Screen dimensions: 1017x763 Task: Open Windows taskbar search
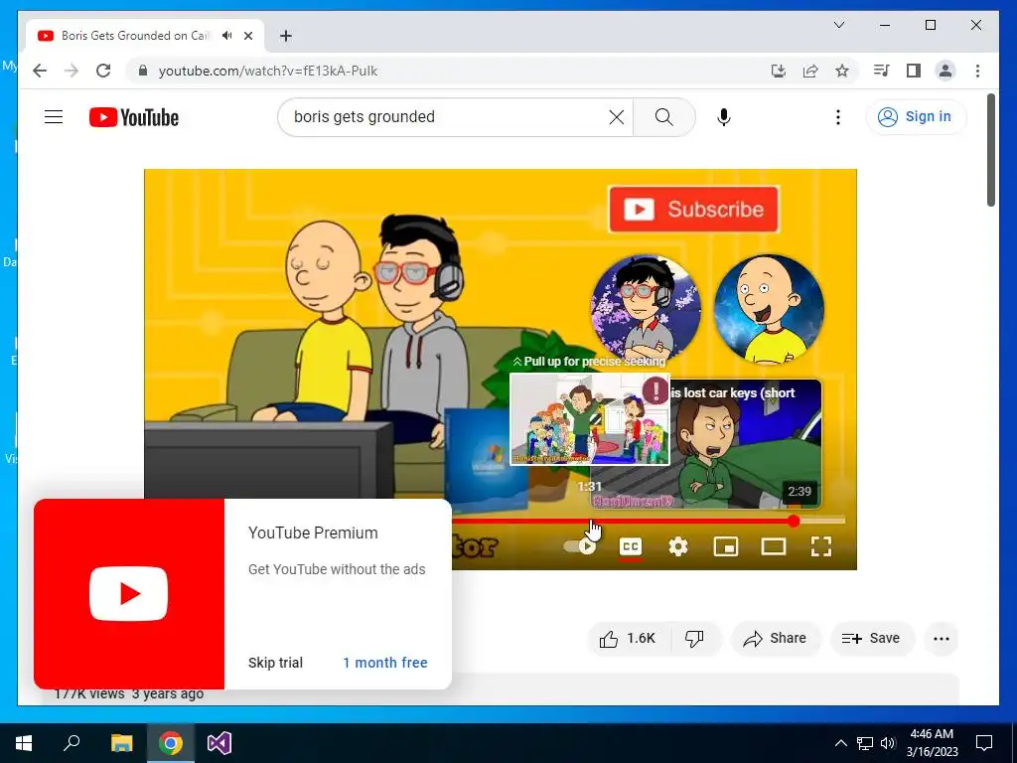point(72,743)
